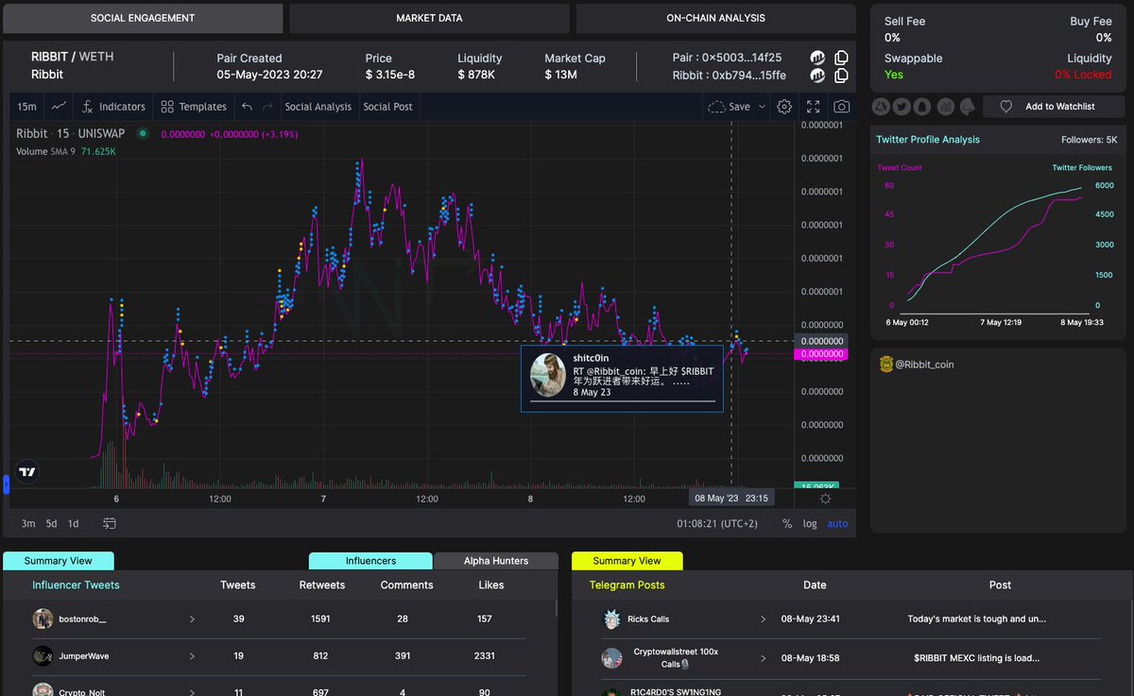
Task: Open time axis settings gear
Action: (825, 499)
